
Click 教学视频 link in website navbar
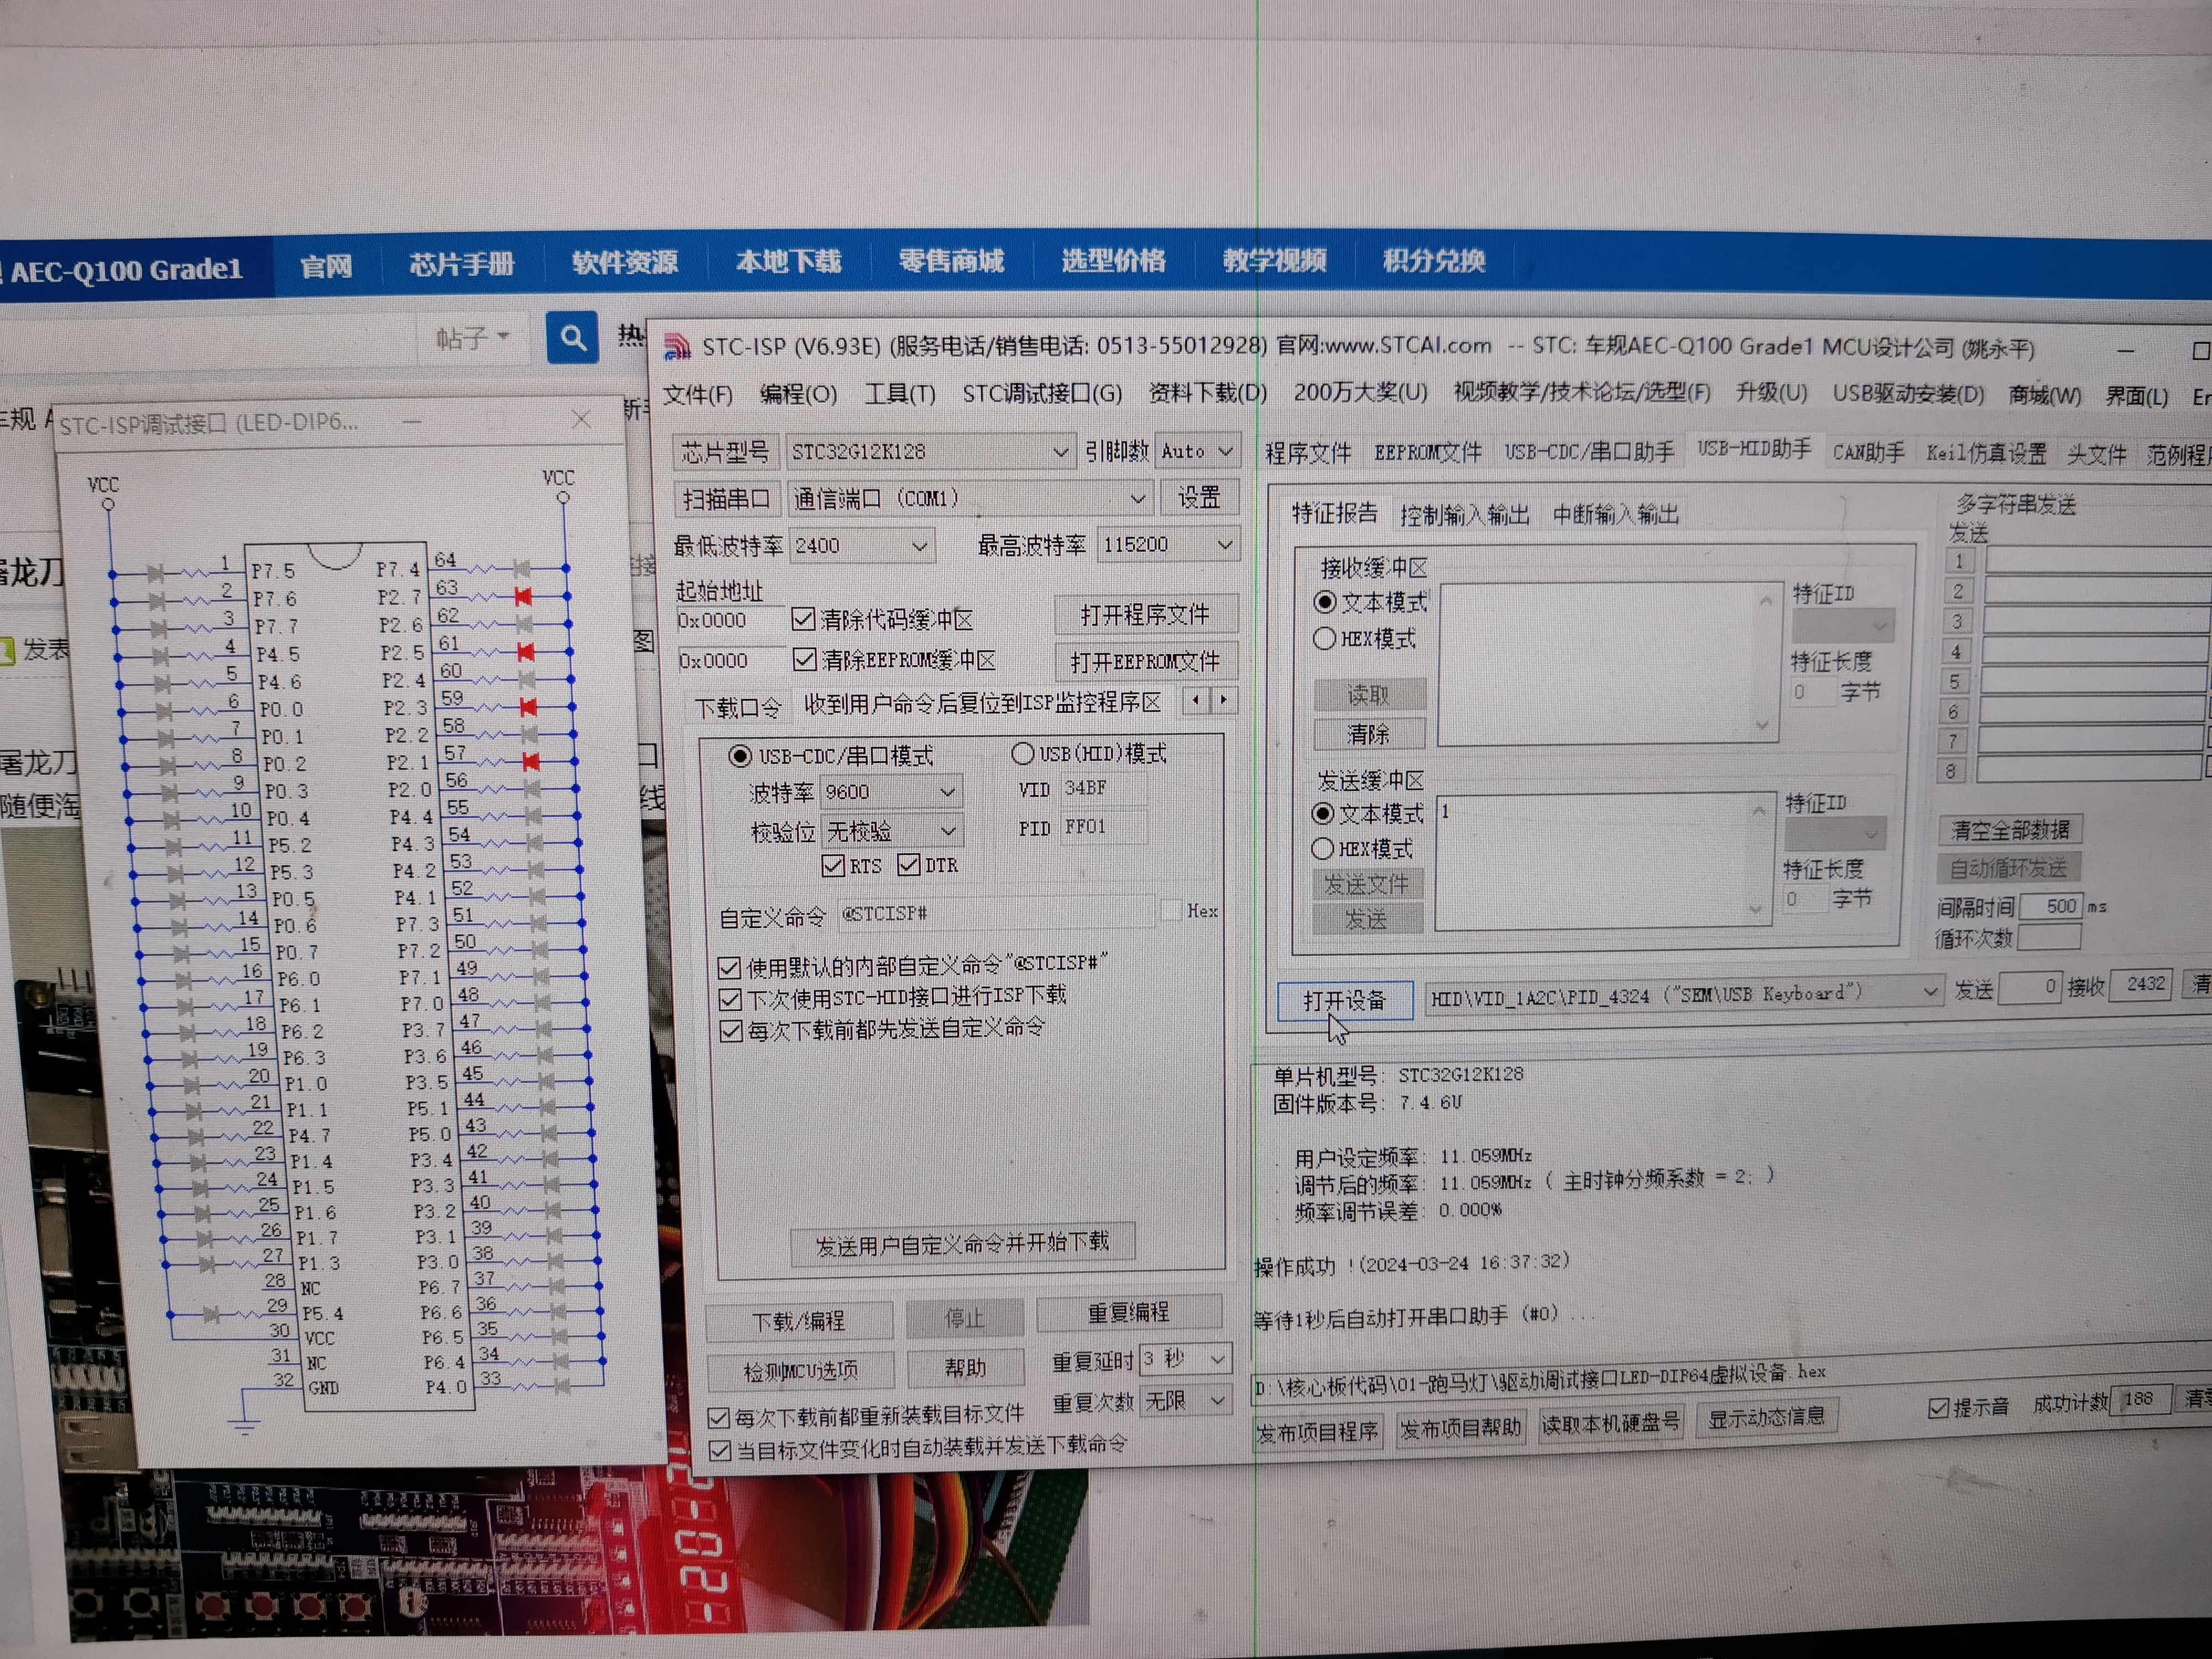pos(1274,261)
